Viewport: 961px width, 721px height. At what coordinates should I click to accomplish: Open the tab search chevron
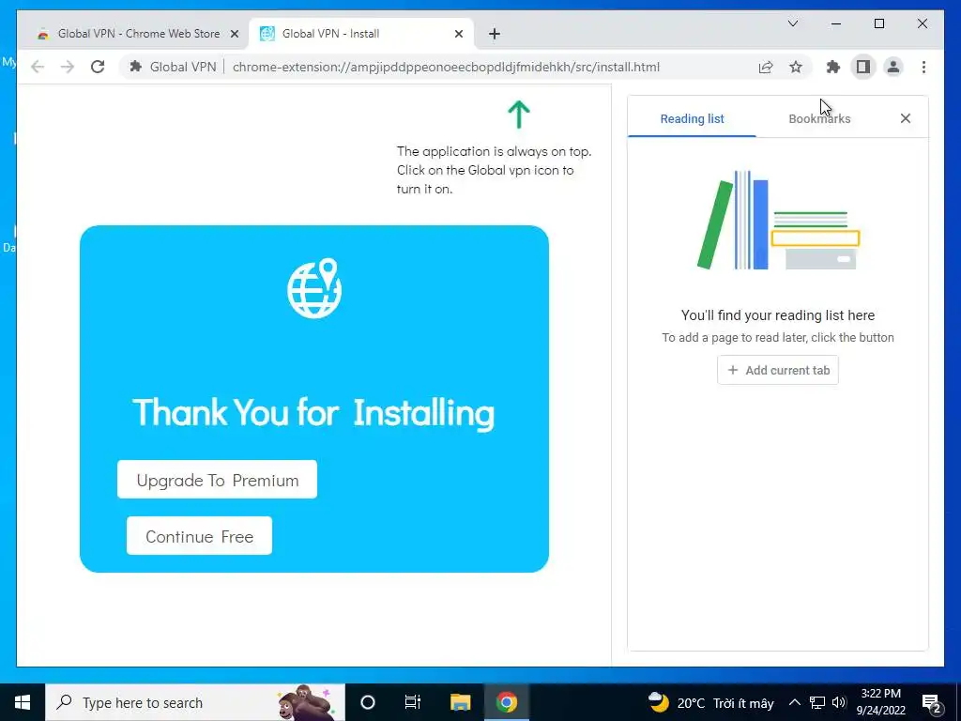coord(792,23)
